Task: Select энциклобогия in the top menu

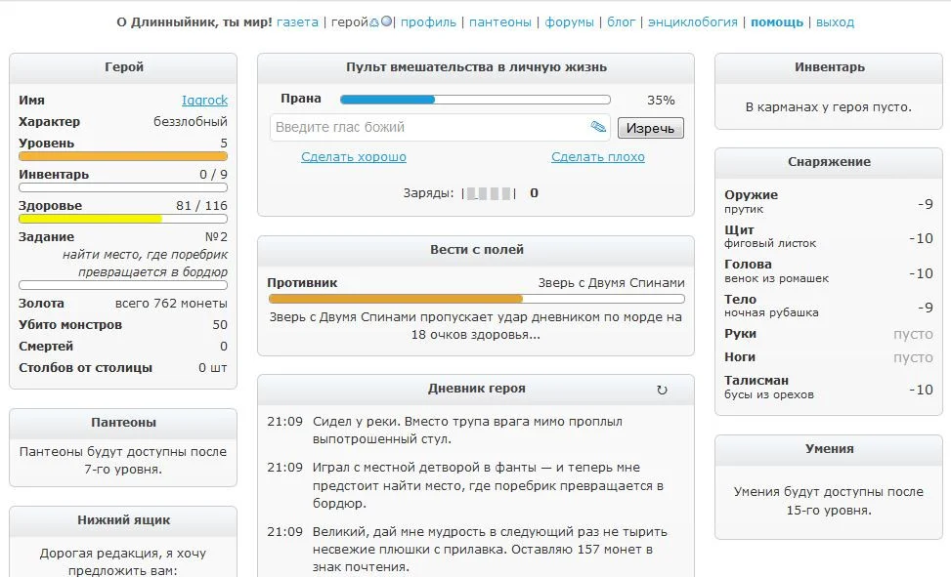Action: (x=692, y=21)
